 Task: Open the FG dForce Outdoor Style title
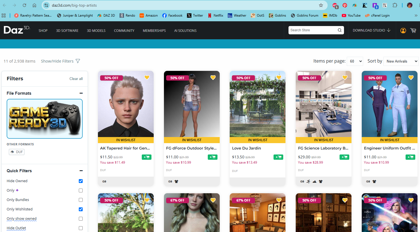[191, 148]
